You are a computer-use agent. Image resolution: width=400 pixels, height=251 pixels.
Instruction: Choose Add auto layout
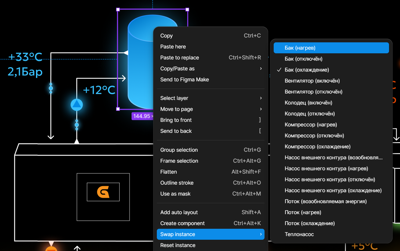tap(211, 212)
